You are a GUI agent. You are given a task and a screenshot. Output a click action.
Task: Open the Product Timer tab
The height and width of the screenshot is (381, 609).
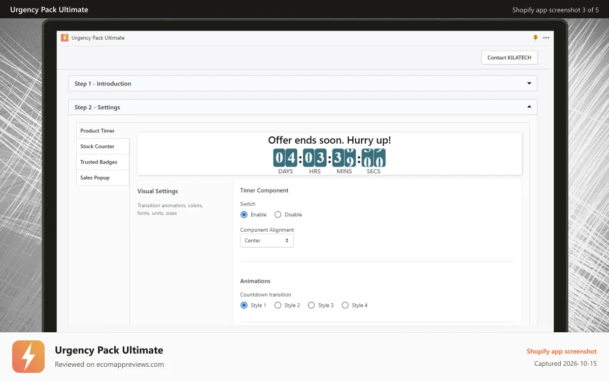(103, 131)
